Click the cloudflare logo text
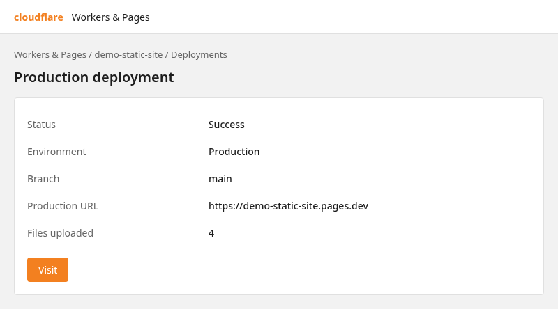Viewport: 558px width, 309px height. click(x=38, y=17)
